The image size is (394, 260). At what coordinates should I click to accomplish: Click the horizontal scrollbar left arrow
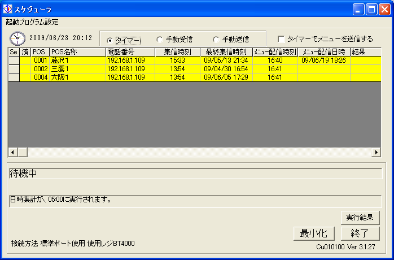12,153
